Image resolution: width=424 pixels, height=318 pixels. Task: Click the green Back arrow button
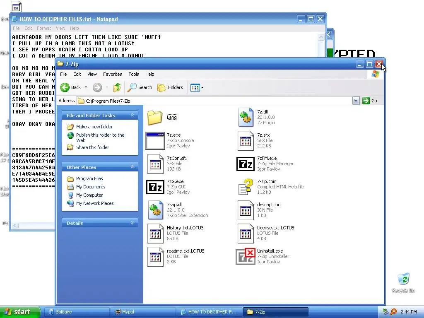65,87
